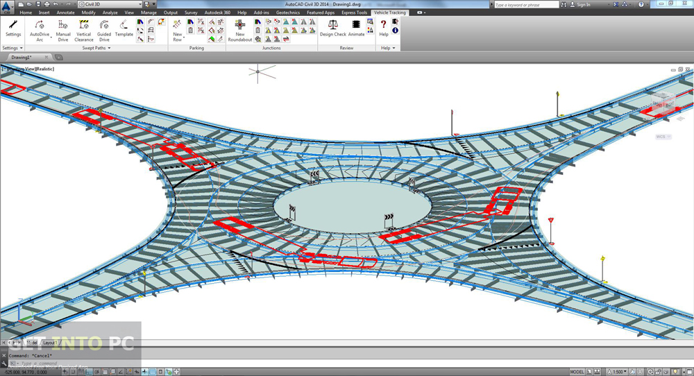The width and height of the screenshot is (694, 376).
Task: Click the Parking group clipboard report icon
Action: point(190,31)
